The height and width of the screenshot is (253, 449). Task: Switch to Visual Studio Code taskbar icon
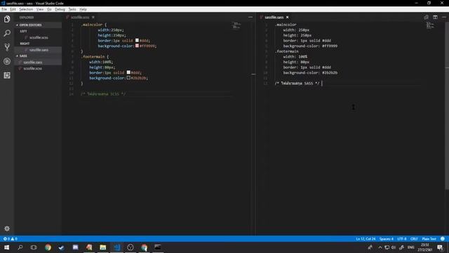pos(117,247)
